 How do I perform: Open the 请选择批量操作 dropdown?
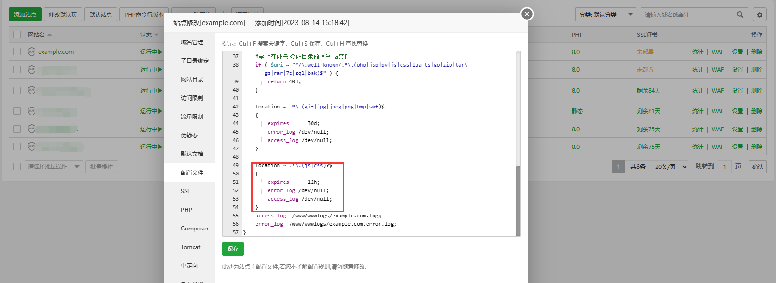pyautogui.click(x=54, y=167)
